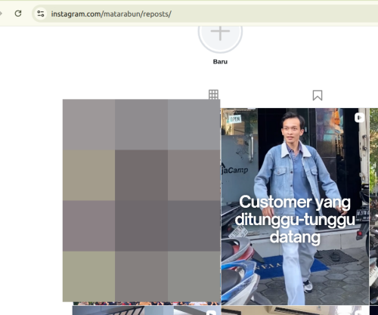Viewport: 378px width, 315px height.
Task: Go forward using browser arrow
Action: (1, 14)
